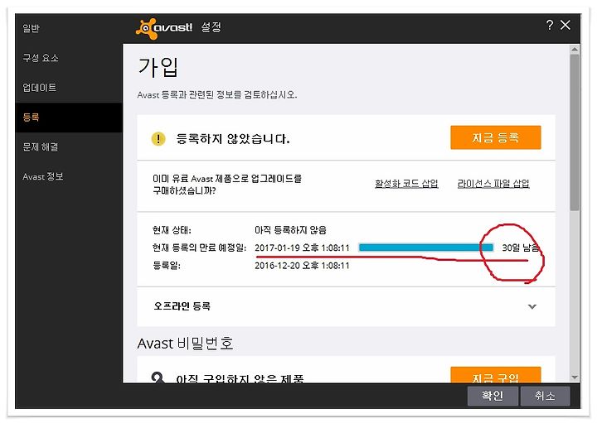The height and width of the screenshot is (423, 597).
Task: Open the 구성 요소 settings section
Action: pyautogui.click(x=41, y=58)
